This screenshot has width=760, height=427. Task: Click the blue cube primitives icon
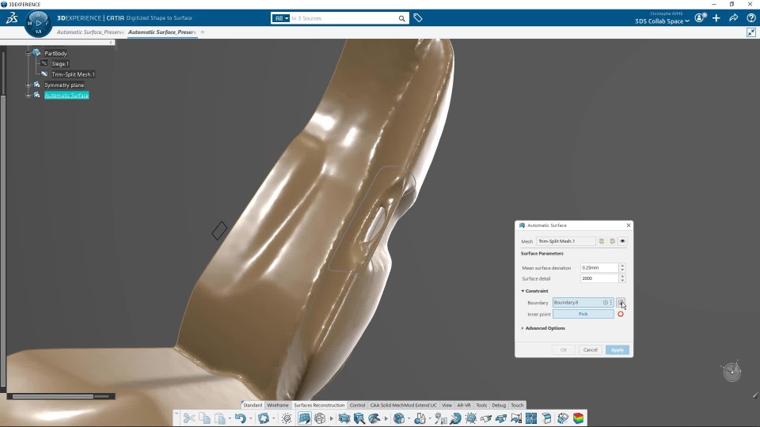click(399, 418)
